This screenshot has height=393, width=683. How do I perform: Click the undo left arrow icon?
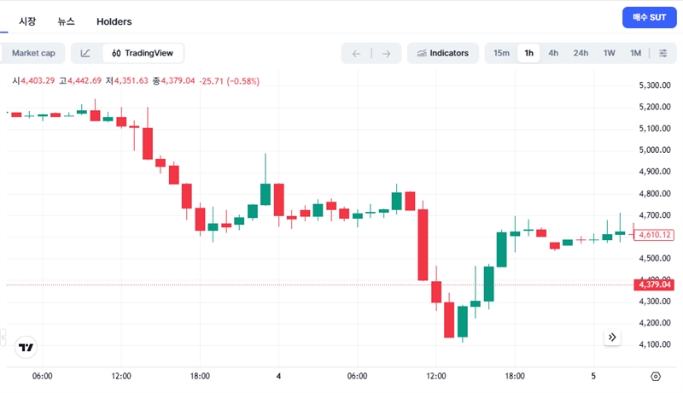pyautogui.click(x=356, y=53)
